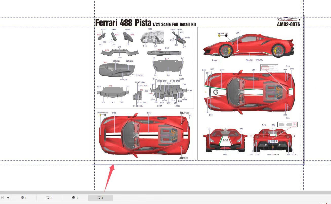Viewport: 331px width, 204px height.
Task: Click the red 'R21' paint label
Action: click(x=159, y=50)
